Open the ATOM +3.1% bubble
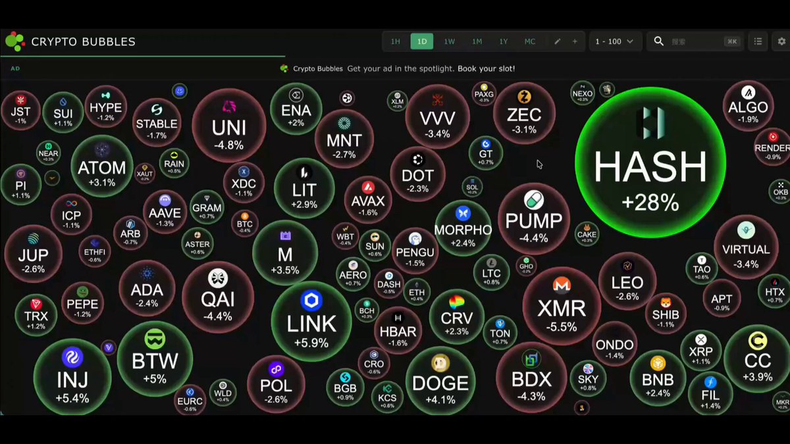This screenshot has width=790, height=444. [101, 166]
